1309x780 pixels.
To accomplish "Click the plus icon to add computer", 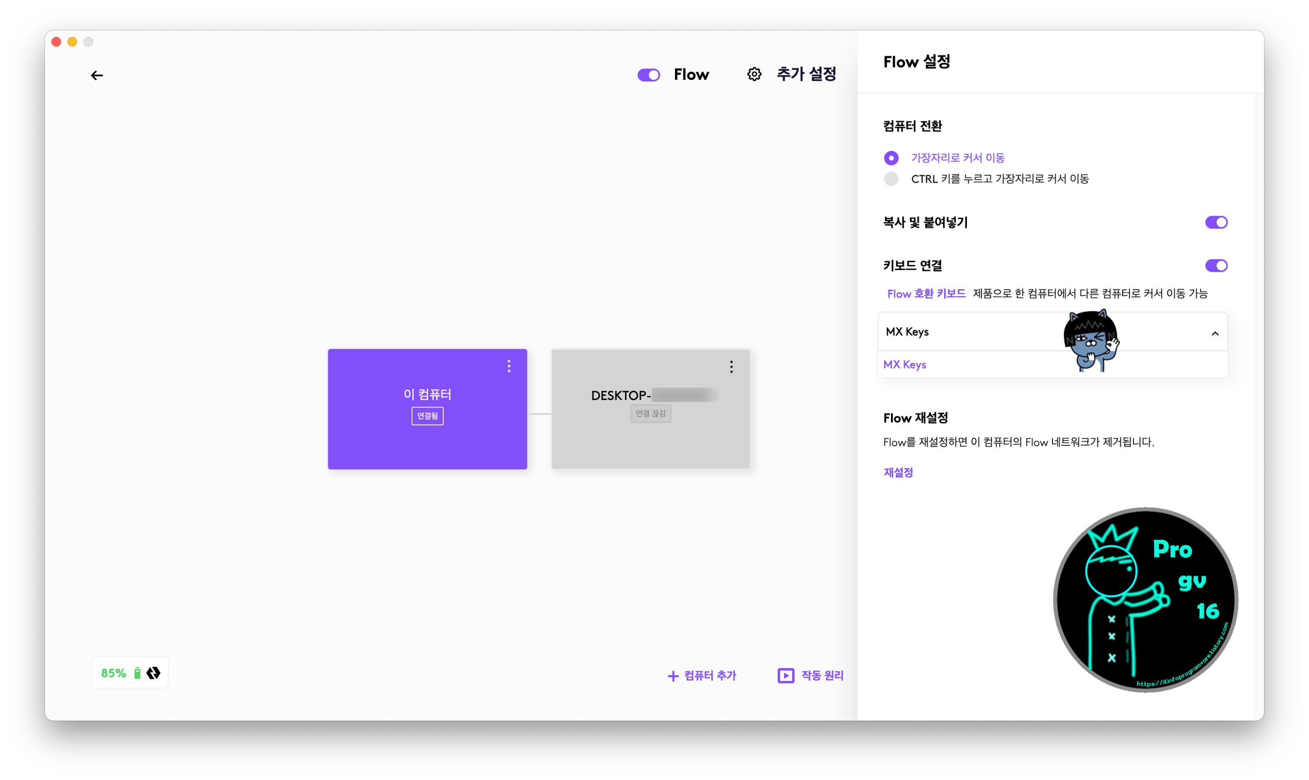I will pyautogui.click(x=672, y=676).
